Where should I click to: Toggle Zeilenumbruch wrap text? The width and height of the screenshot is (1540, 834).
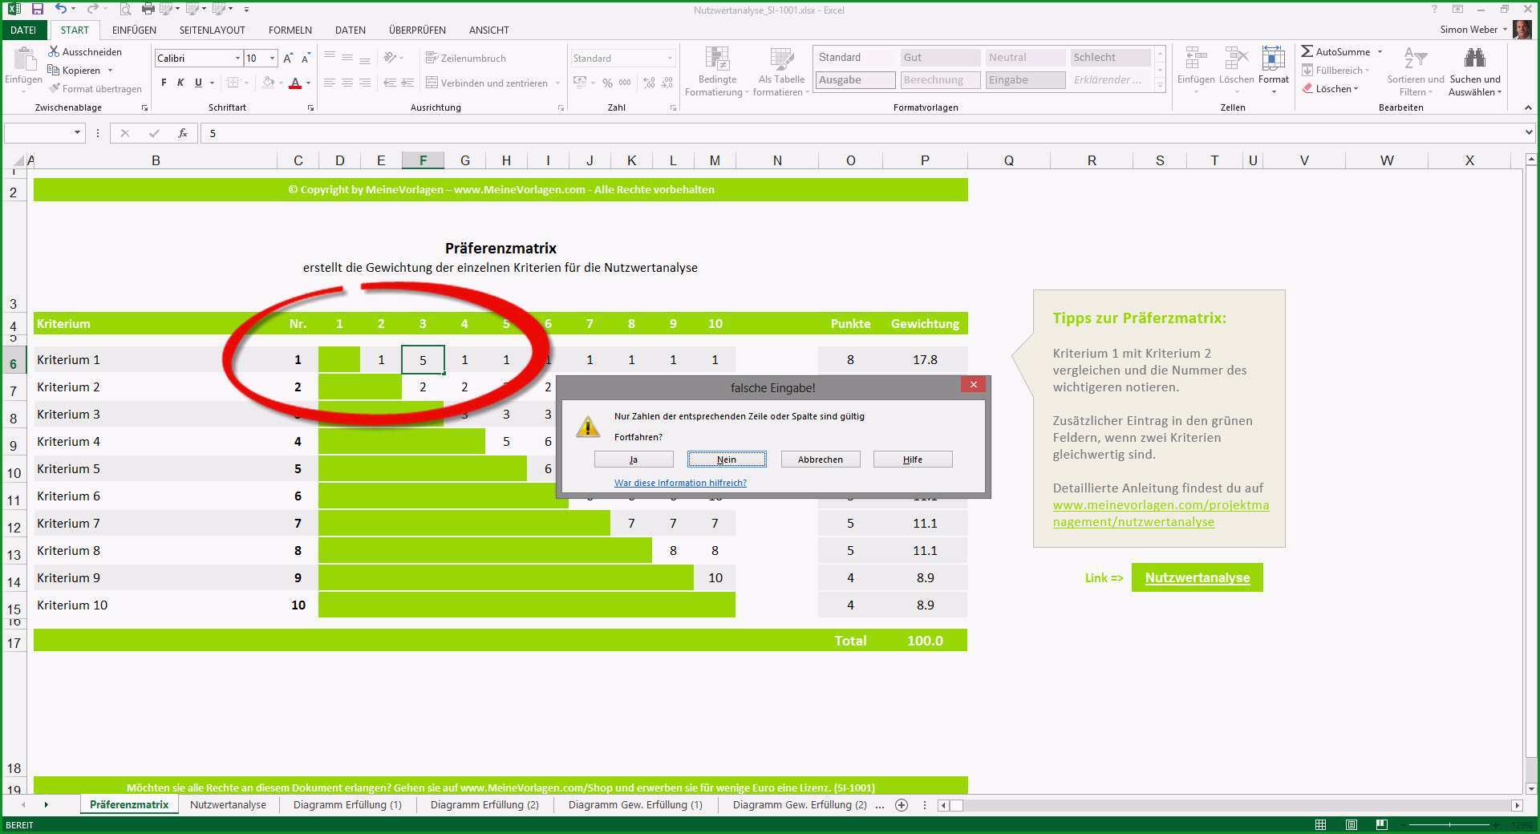tap(466, 58)
